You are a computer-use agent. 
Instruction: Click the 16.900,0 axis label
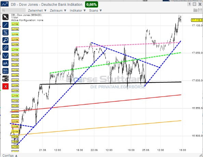point(197,135)
